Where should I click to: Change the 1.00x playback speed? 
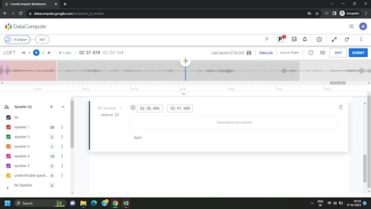pos(65,53)
